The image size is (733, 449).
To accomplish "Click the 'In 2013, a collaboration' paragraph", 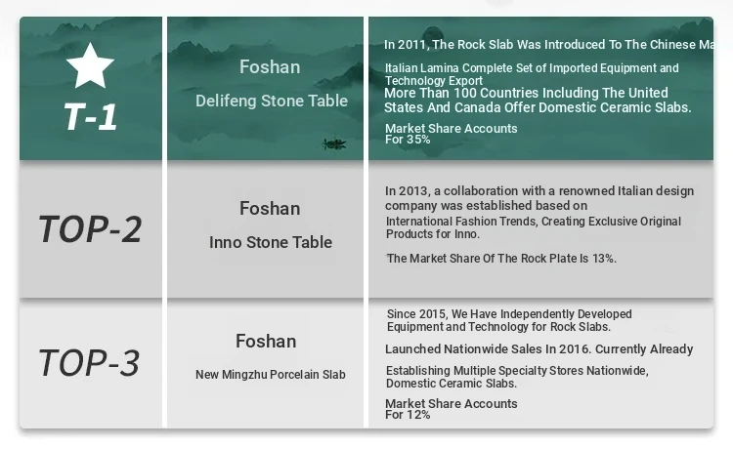I will pos(539,198).
